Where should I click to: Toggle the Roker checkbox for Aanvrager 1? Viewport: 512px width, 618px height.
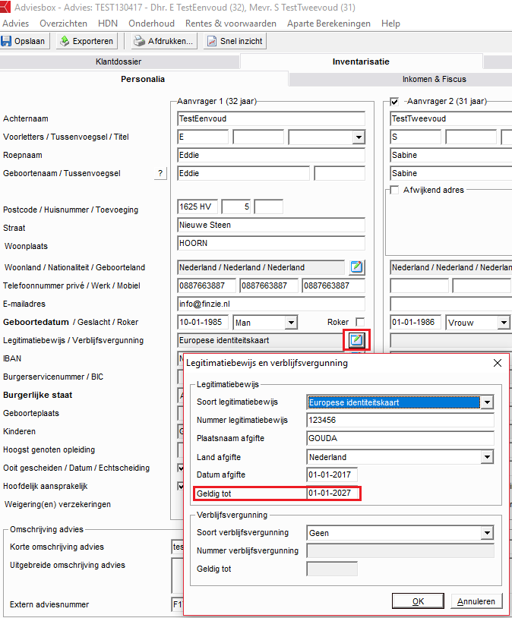(x=360, y=322)
